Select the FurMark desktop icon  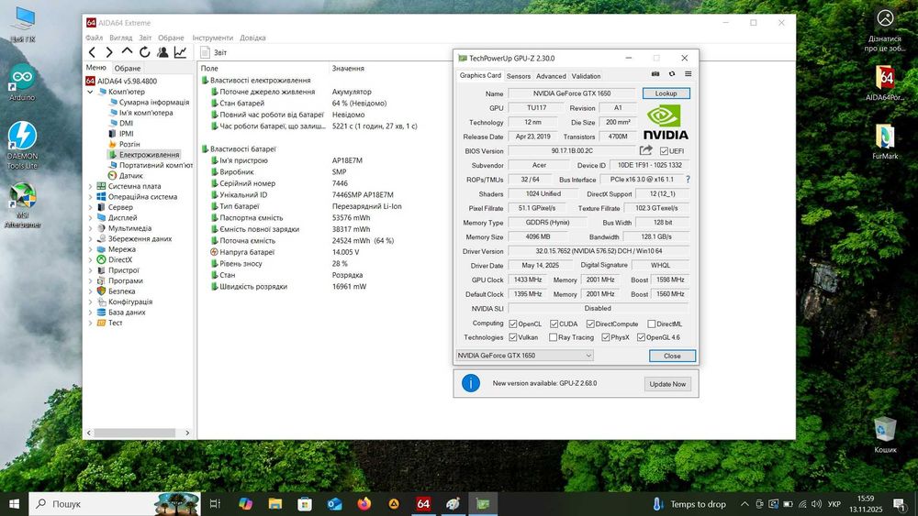(885, 141)
